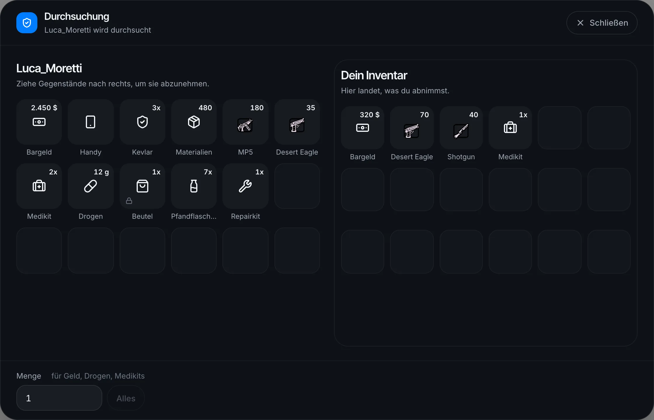This screenshot has width=654, height=420.
Task: Click the Handy phone item
Action: coord(91,122)
